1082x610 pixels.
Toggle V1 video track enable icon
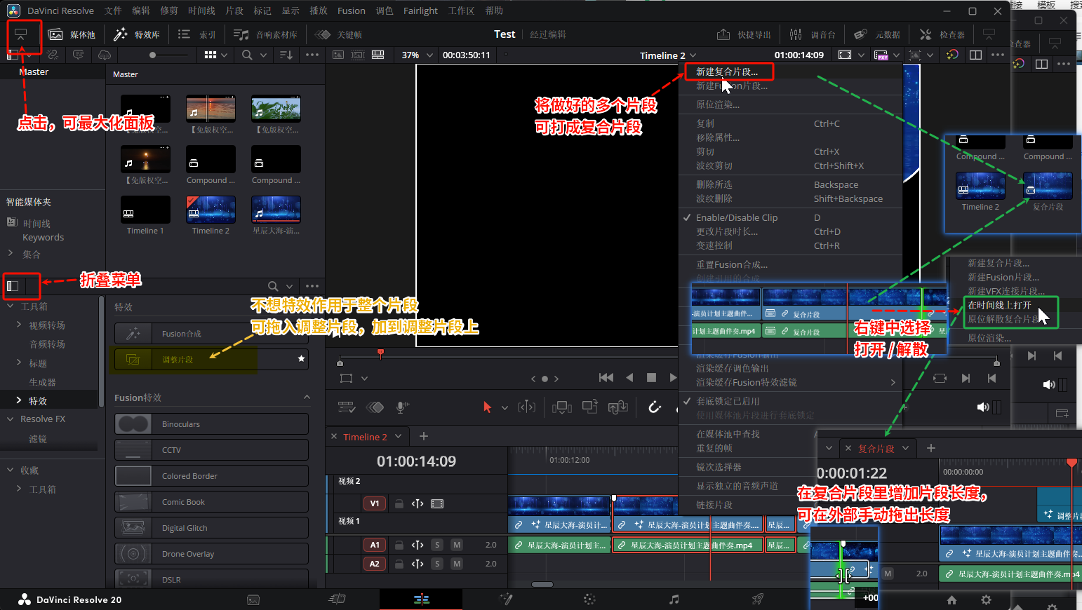437,503
